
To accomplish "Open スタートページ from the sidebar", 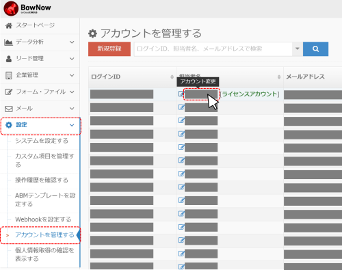I will 35,25.
